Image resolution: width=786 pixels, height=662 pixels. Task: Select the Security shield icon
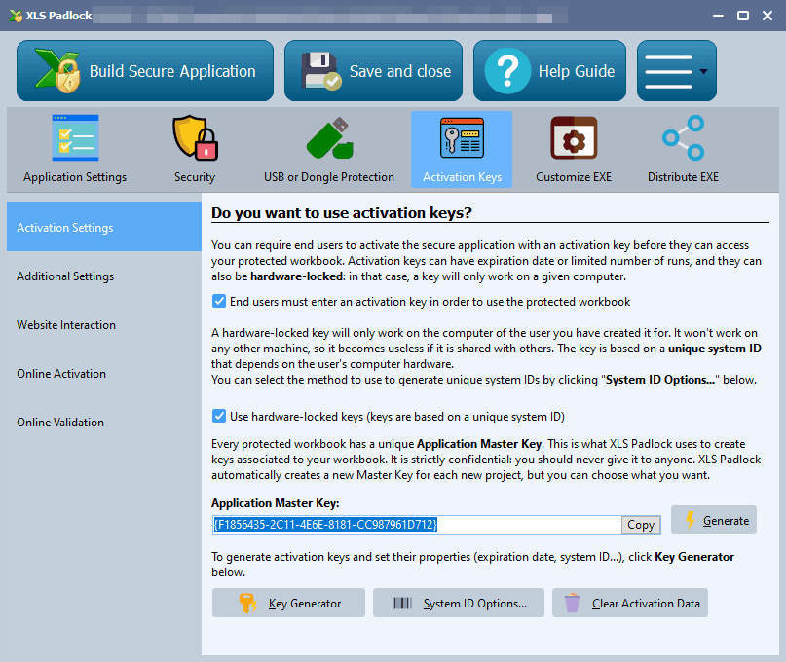[x=195, y=138]
